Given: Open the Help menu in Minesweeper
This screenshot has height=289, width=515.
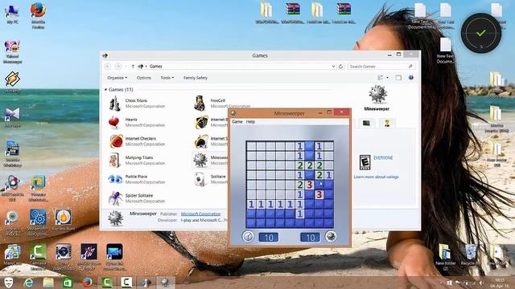Looking at the screenshot, I should (x=250, y=121).
